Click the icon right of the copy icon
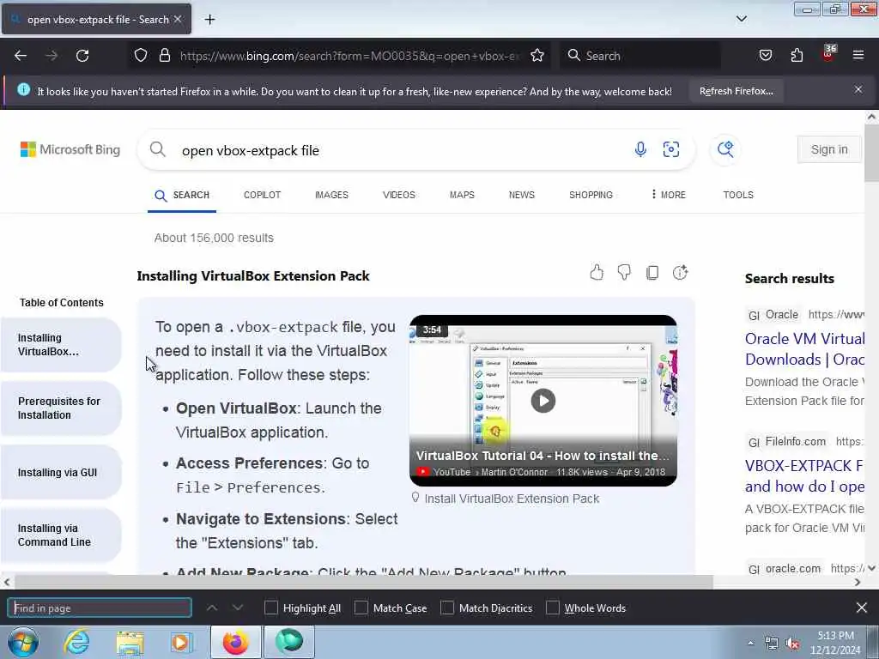The height and width of the screenshot is (659, 879). coord(680,272)
